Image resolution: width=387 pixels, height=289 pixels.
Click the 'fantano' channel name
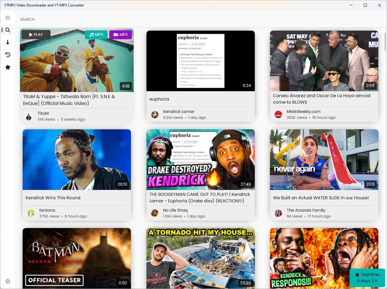point(47,210)
